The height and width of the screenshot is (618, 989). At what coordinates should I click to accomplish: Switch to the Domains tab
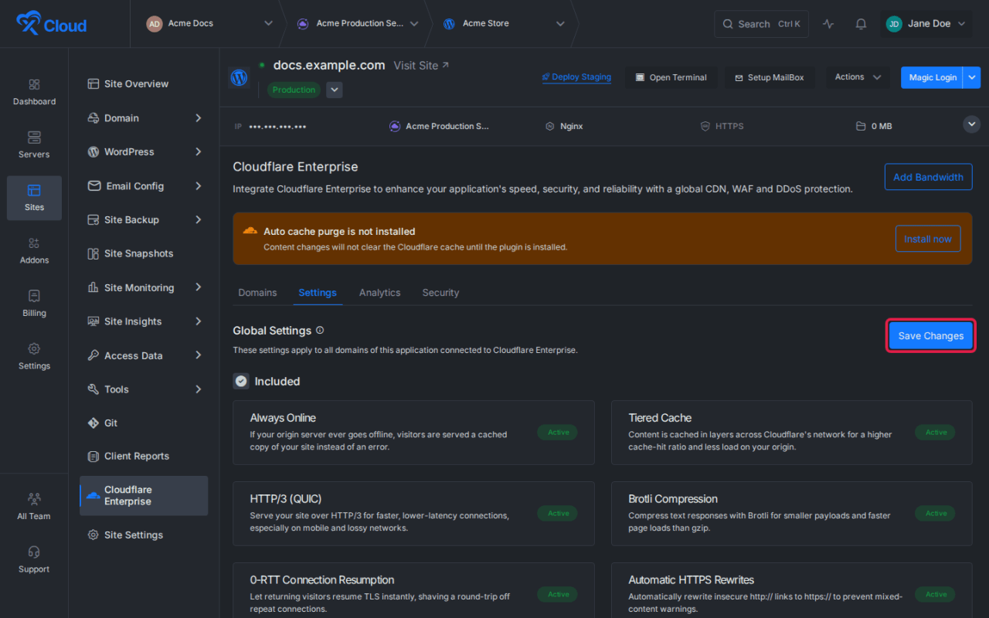[x=257, y=293]
